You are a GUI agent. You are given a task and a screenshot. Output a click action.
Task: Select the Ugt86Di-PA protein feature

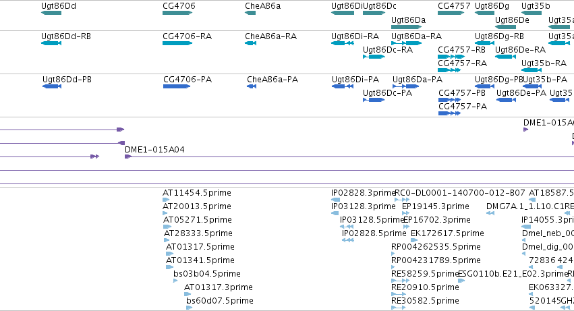point(343,86)
